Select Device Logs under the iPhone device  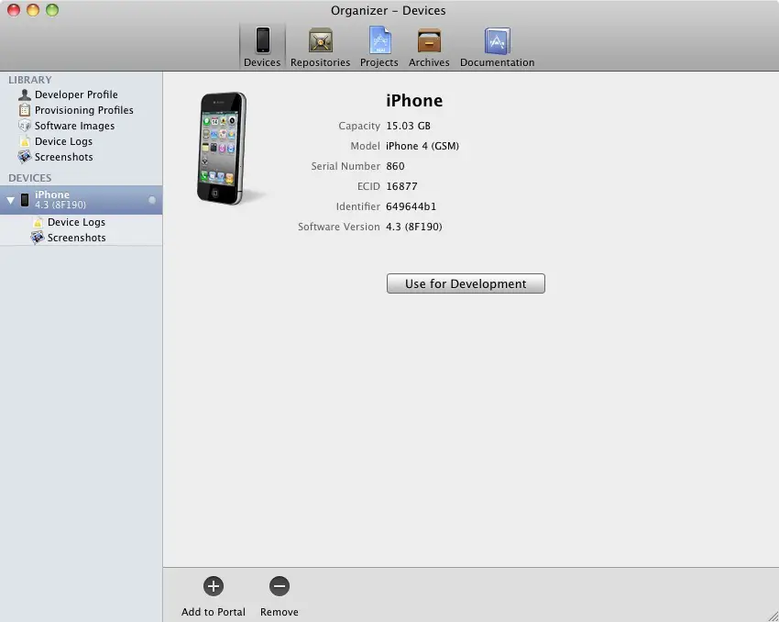78,222
